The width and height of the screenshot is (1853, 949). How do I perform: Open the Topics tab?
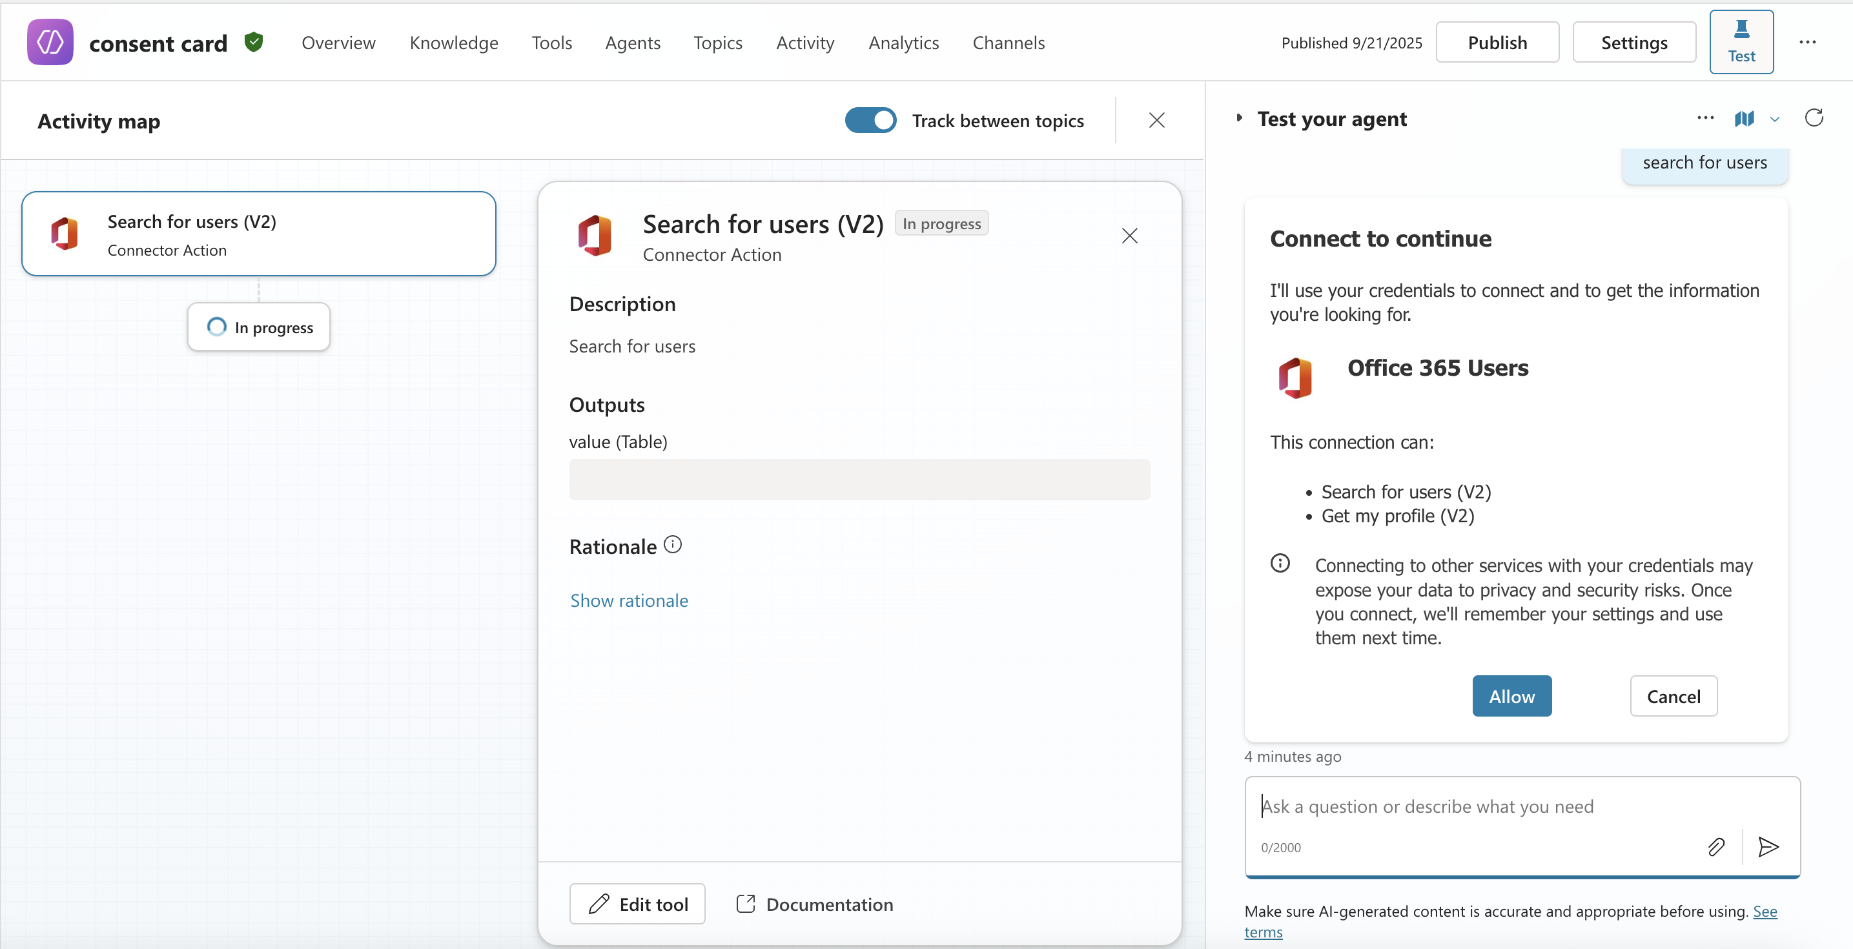[717, 43]
